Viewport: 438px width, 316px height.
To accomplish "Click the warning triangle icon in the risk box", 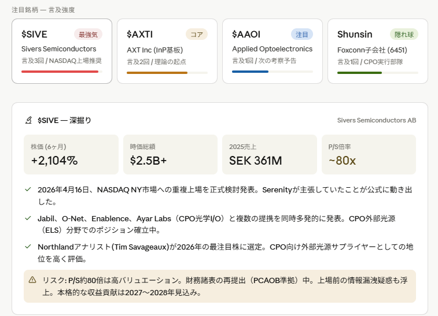I will (32, 280).
